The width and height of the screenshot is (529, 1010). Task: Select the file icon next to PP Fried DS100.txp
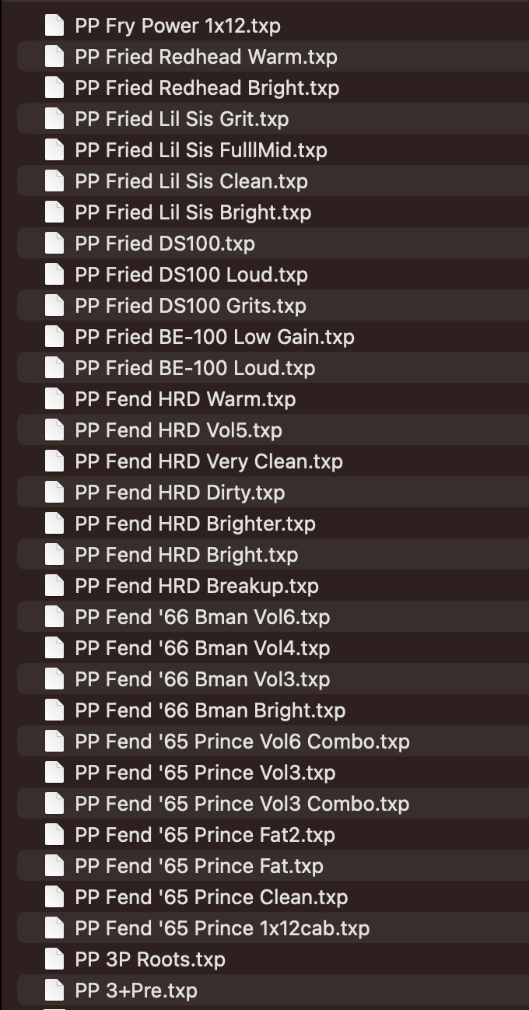click(x=54, y=244)
